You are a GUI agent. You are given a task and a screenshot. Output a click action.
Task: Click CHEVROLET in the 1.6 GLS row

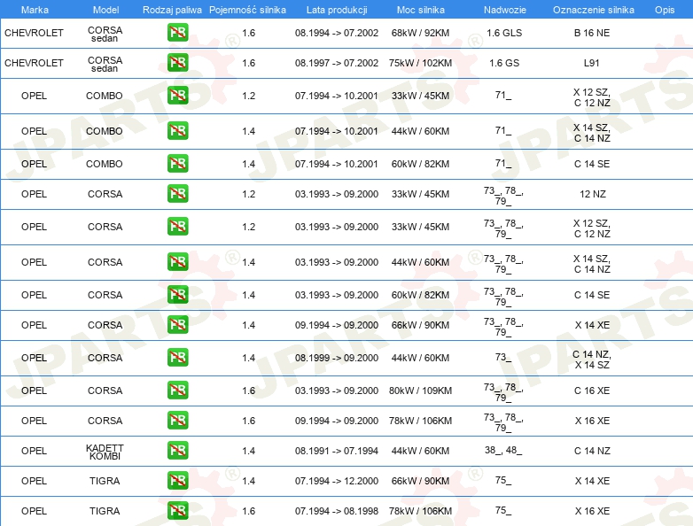click(x=34, y=33)
